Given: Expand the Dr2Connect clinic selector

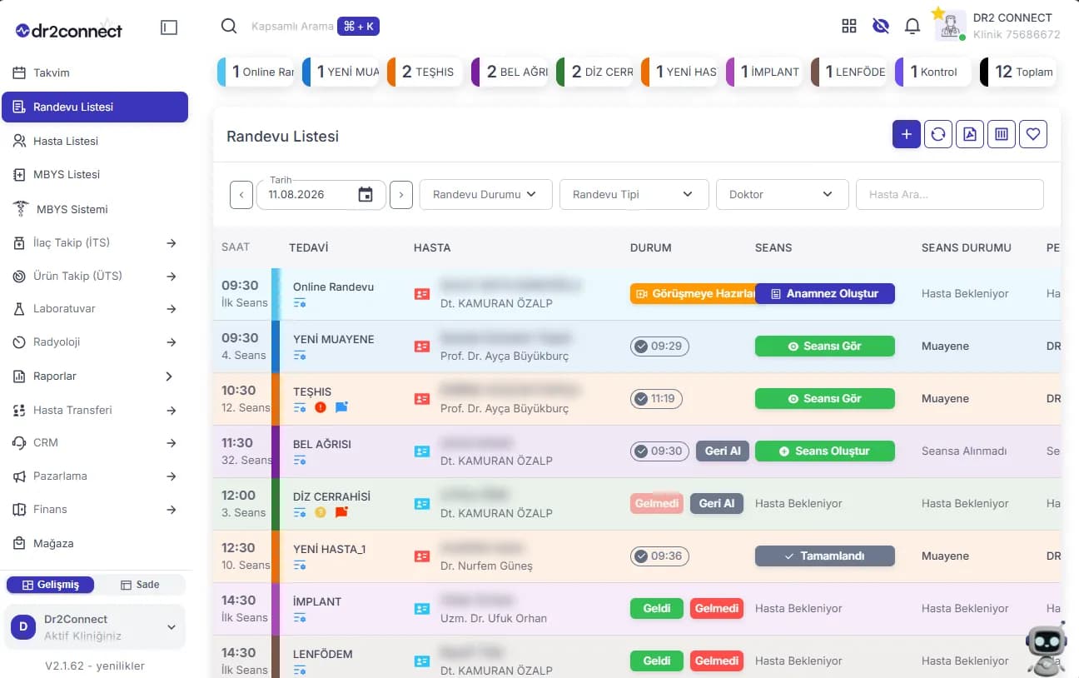Looking at the screenshot, I should pyautogui.click(x=95, y=627).
